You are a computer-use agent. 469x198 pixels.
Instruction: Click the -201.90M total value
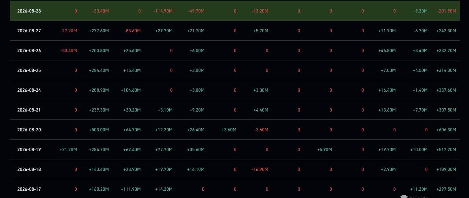pyautogui.click(x=446, y=11)
